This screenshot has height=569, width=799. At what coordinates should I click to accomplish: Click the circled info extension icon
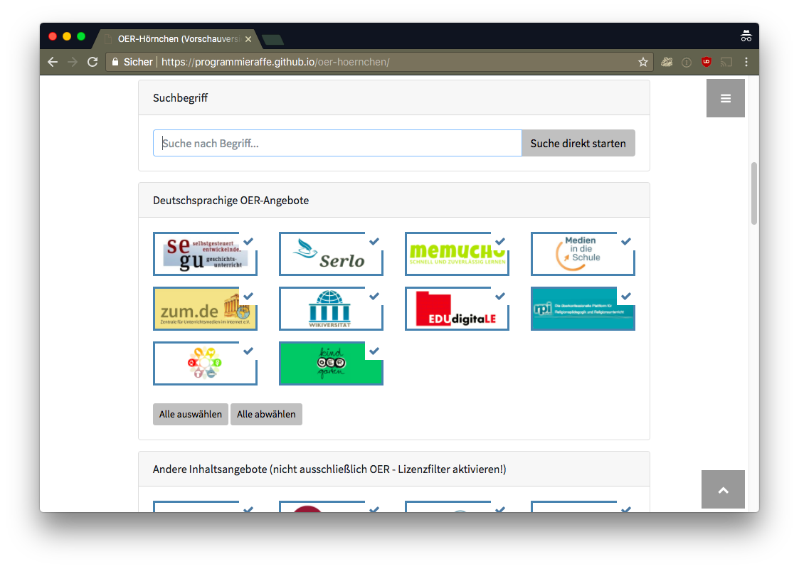[x=687, y=62]
